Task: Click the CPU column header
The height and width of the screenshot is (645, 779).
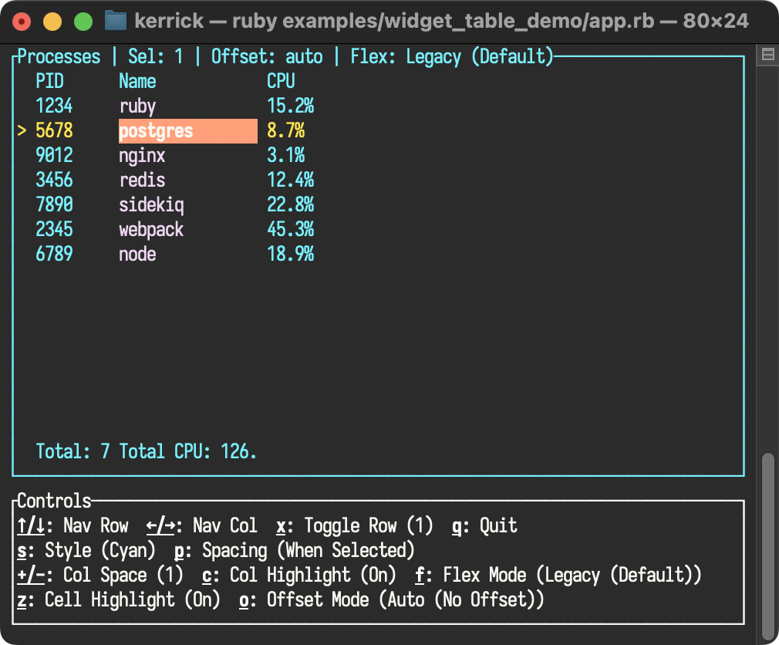Action: click(x=282, y=81)
